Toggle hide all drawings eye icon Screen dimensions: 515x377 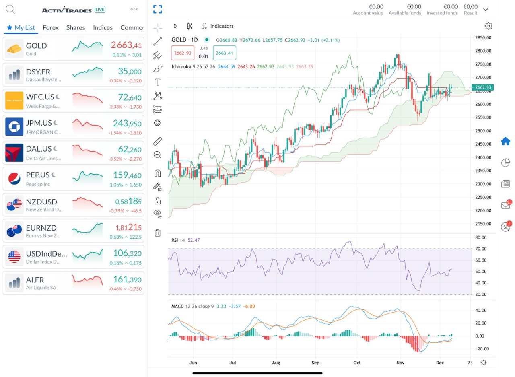pyautogui.click(x=158, y=214)
